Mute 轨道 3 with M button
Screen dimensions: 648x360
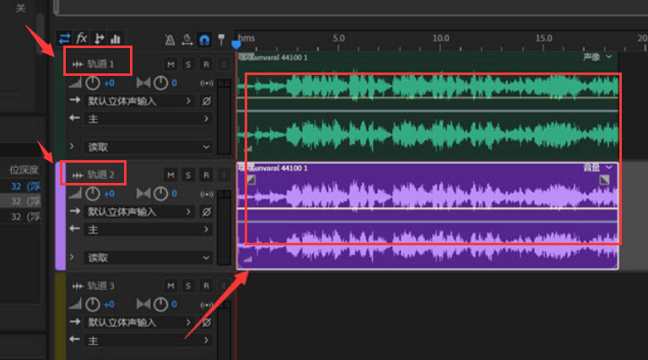click(x=170, y=286)
